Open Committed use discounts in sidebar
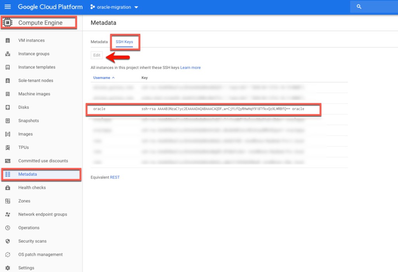The image size is (398, 272). coord(43,161)
